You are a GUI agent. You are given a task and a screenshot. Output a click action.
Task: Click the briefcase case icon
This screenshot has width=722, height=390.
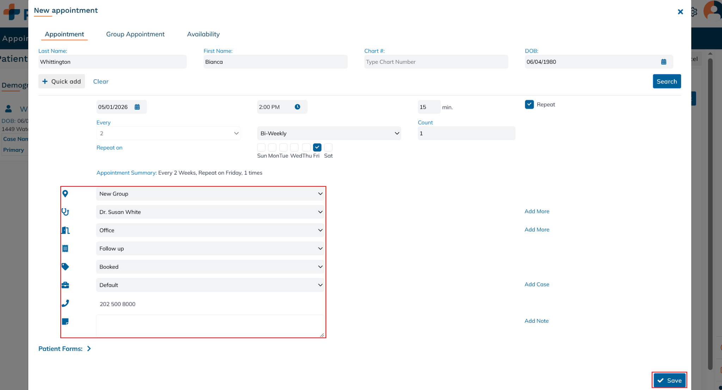(x=65, y=285)
